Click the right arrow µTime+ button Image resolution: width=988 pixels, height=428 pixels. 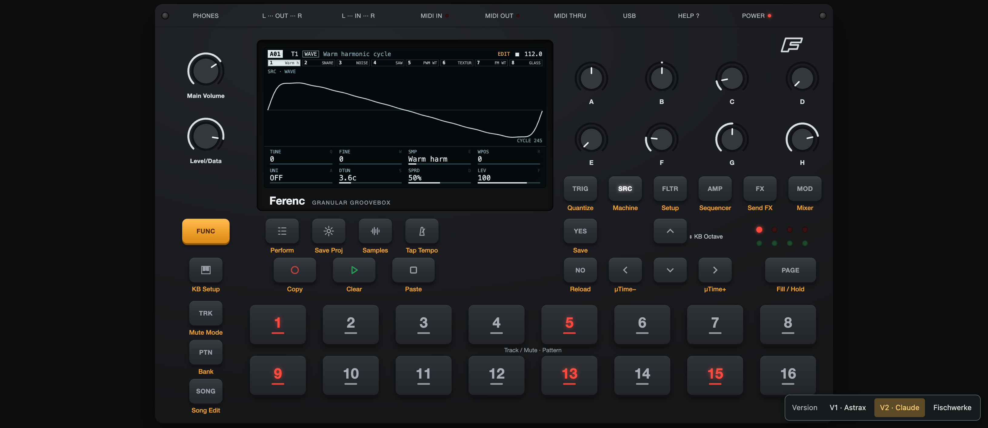pyautogui.click(x=715, y=270)
